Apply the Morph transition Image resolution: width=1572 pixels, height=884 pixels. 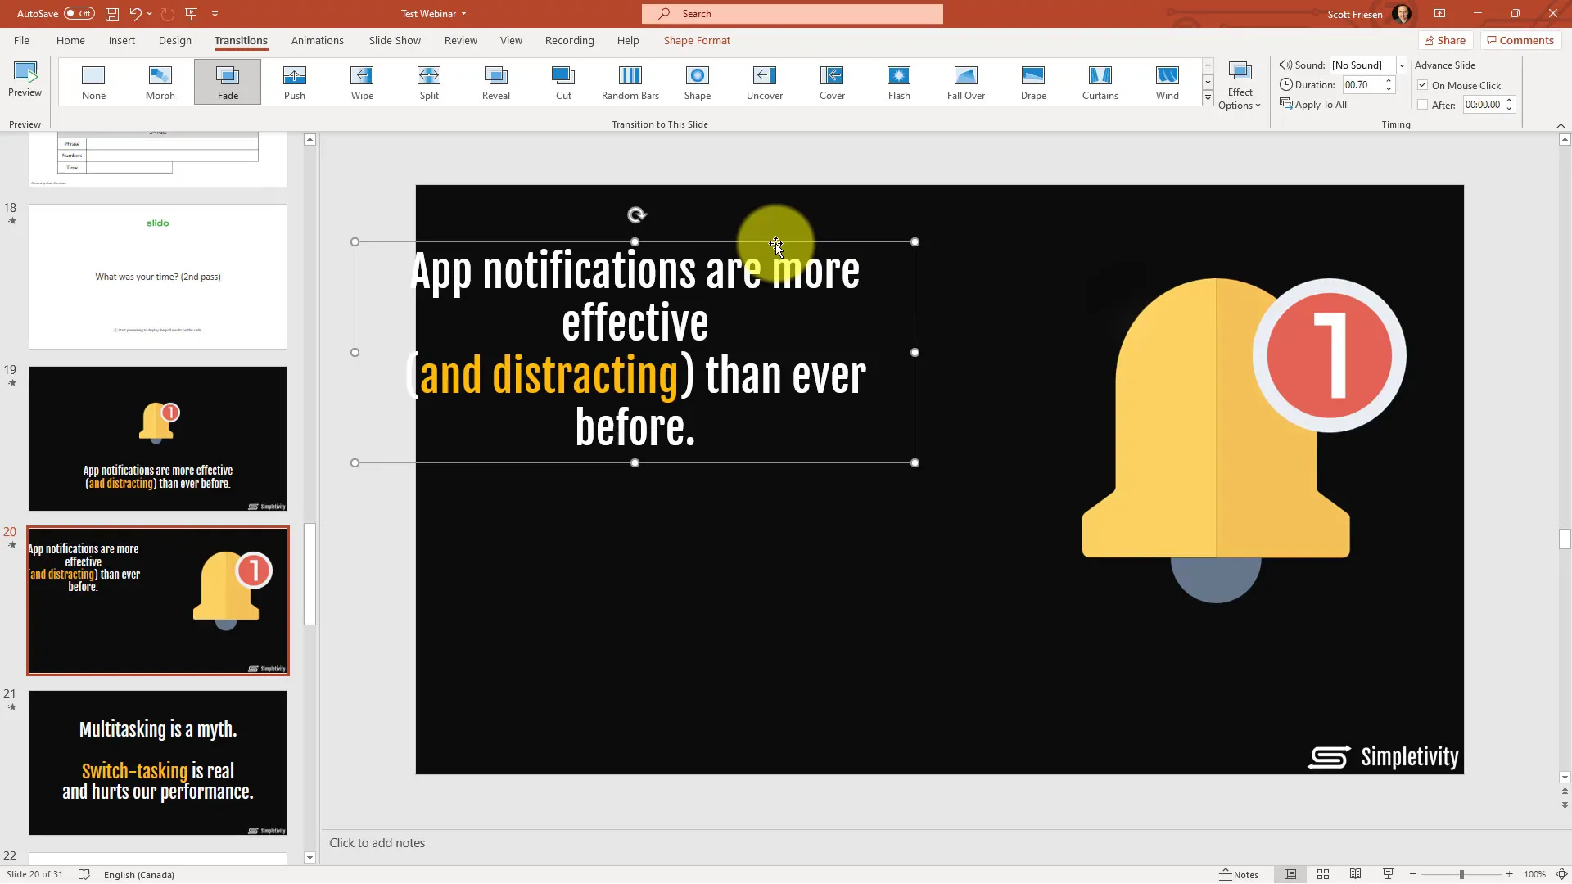(x=160, y=82)
